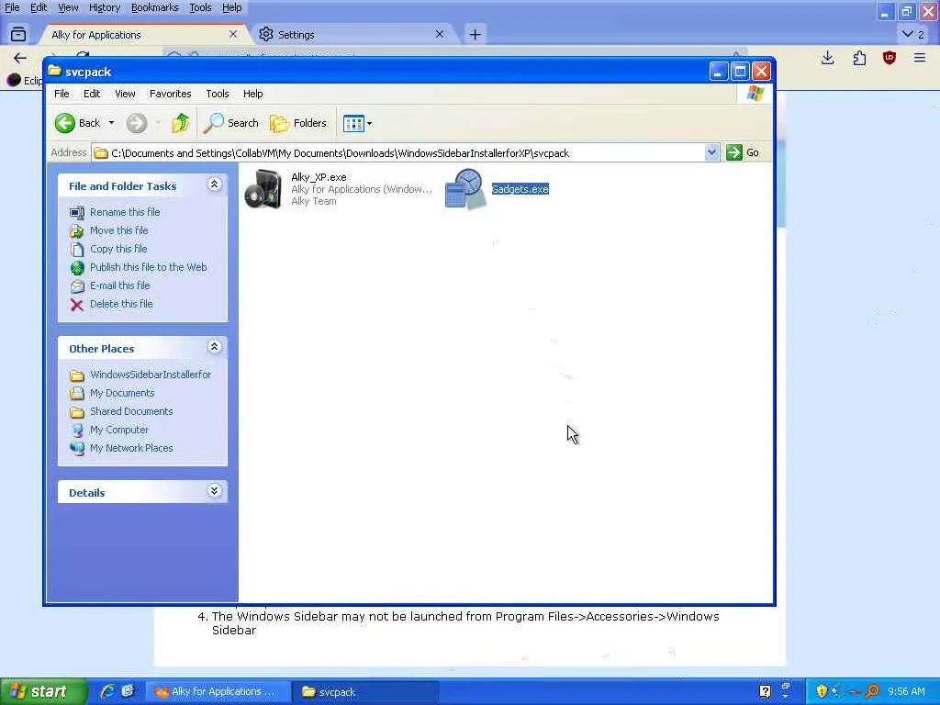Click Rename this file

pos(125,212)
